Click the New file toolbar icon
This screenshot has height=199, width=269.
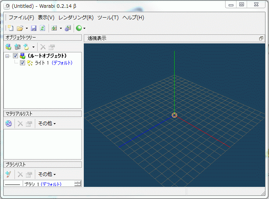[x=10, y=28]
